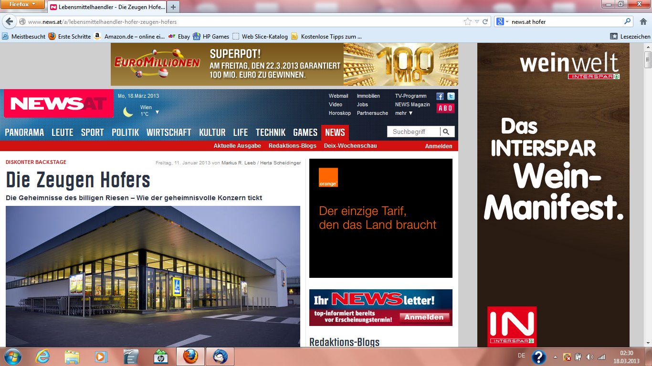Select the LEUTE menu item

click(x=63, y=132)
